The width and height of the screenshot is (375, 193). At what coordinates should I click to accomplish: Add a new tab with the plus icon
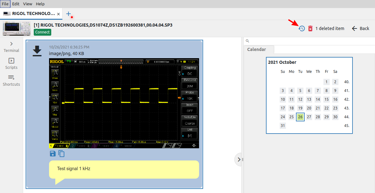coord(68,13)
